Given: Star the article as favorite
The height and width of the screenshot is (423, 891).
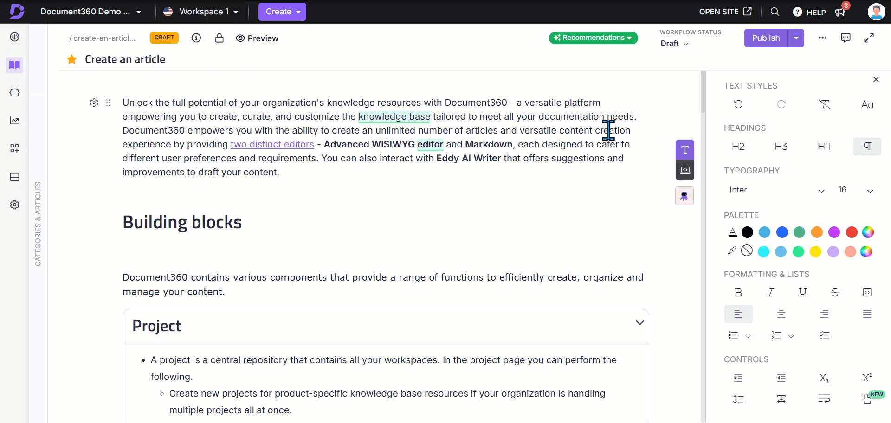Looking at the screenshot, I should 72,59.
